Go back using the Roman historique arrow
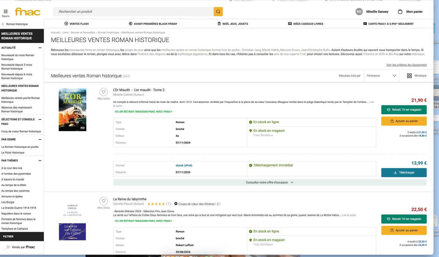 3,24
